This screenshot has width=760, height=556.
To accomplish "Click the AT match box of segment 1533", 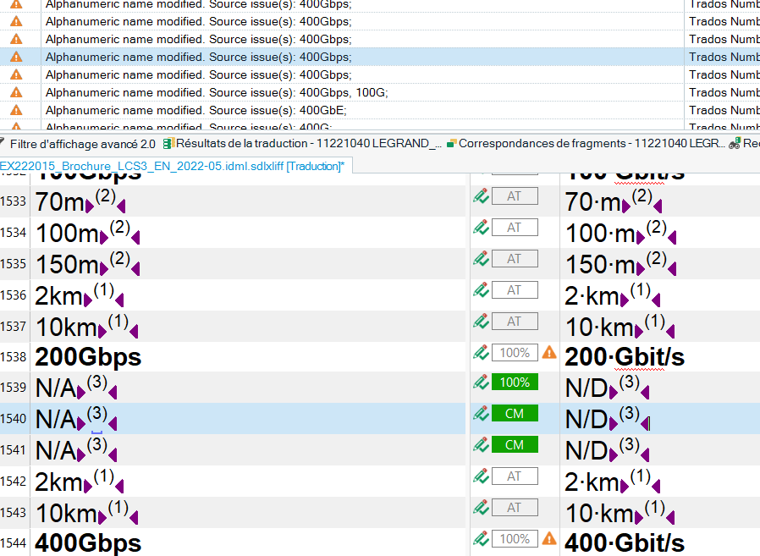I will tap(515, 196).
